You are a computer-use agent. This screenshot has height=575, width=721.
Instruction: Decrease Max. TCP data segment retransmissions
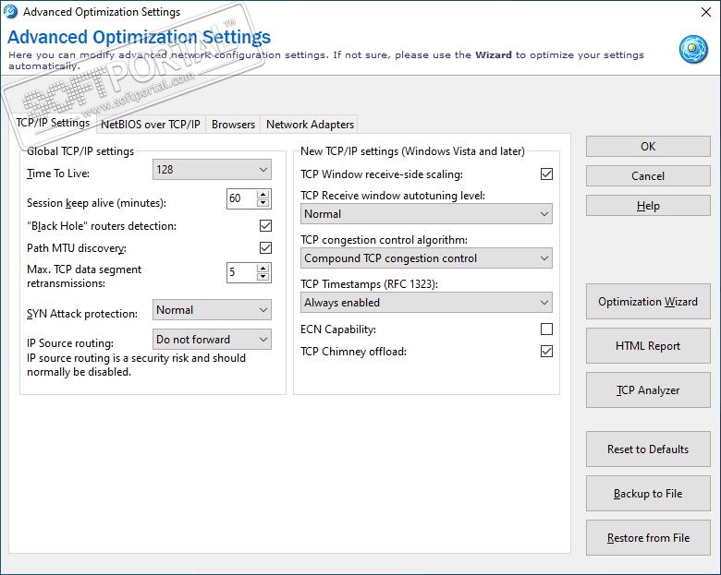click(263, 277)
